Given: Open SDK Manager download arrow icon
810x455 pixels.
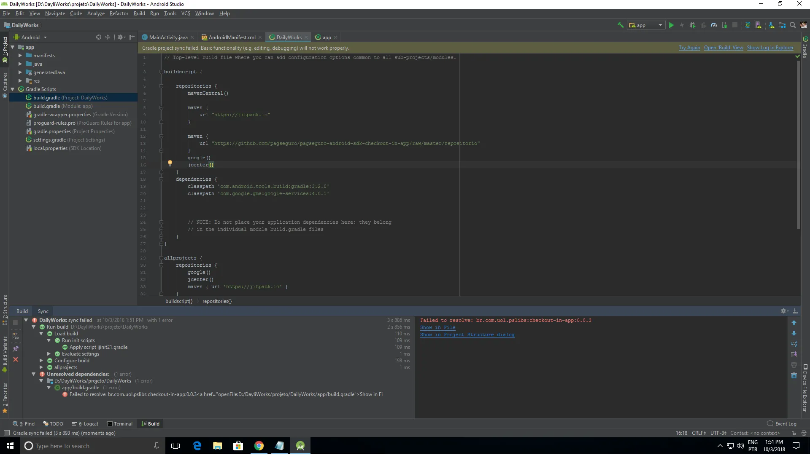Looking at the screenshot, I should 771,25.
